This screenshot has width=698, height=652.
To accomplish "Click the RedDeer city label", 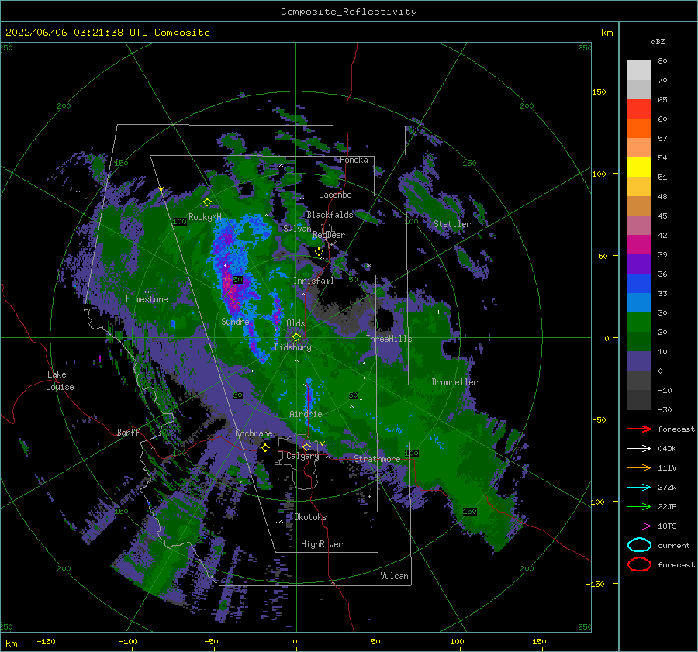I will pos(329,235).
